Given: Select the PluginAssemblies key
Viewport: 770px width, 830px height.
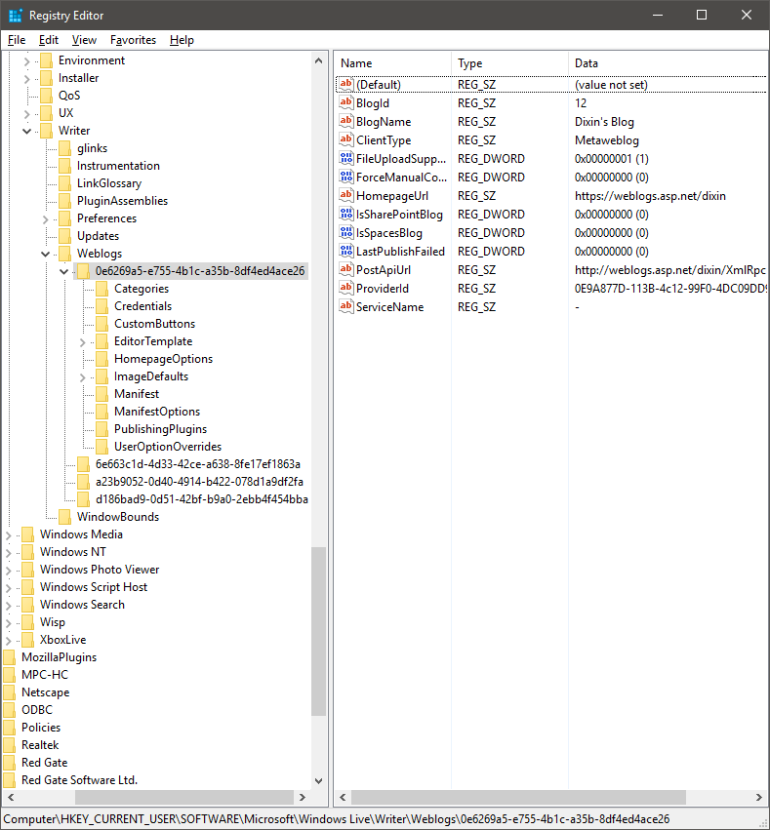Looking at the screenshot, I should pos(122,201).
